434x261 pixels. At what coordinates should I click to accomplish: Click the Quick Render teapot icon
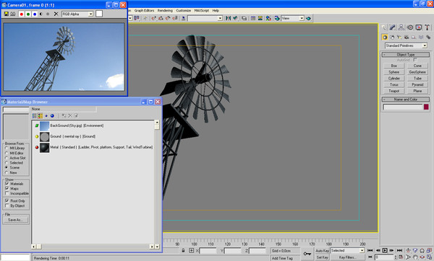click(308, 19)
